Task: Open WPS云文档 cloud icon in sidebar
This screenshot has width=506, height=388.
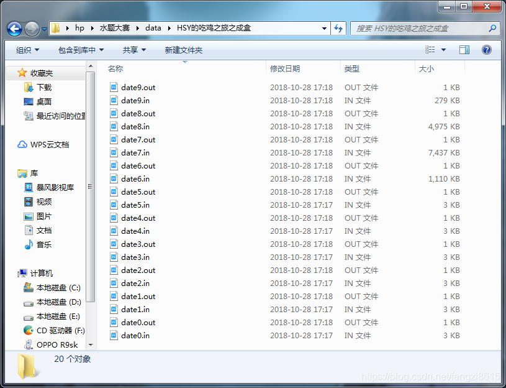Action: pyautogui.click(x=22, y=144)
